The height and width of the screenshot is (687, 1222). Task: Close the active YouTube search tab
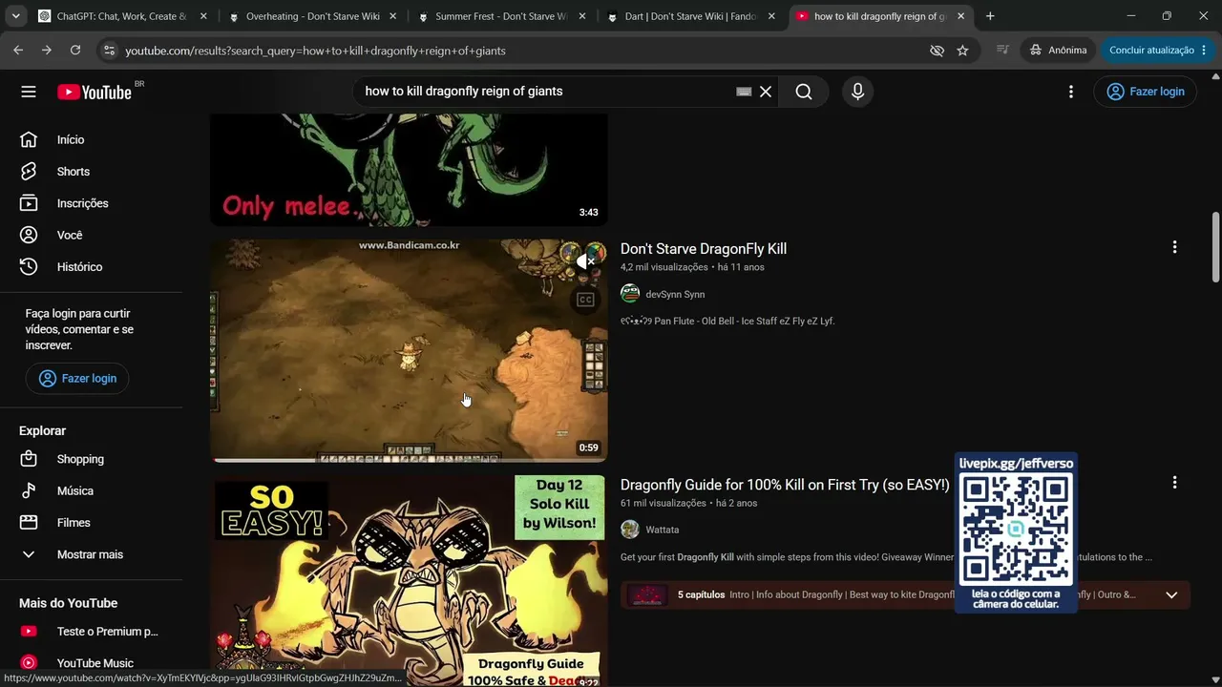961,16
